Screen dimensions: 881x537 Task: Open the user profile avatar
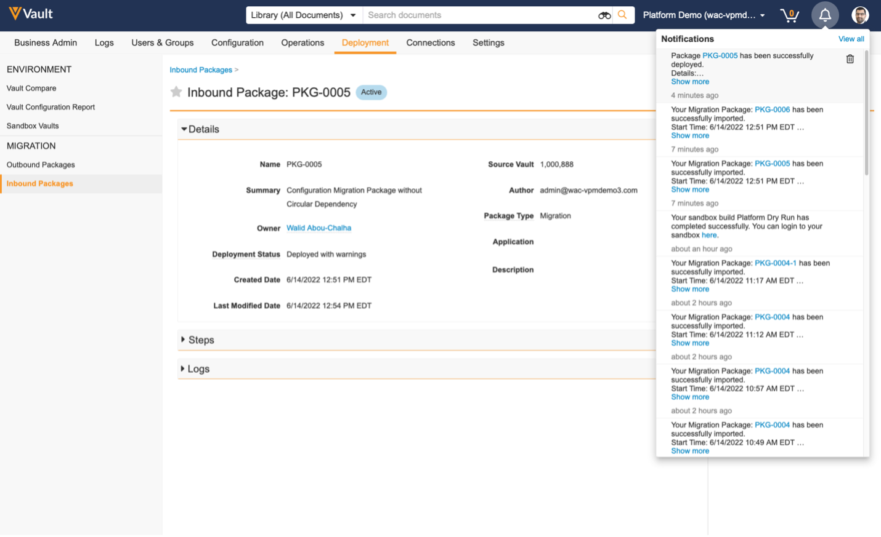click(x=860, y=15)
